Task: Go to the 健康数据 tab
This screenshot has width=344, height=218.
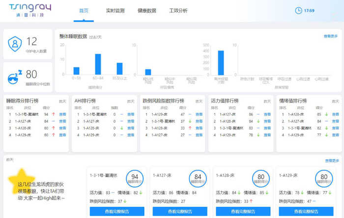Action: click(147, 10)
